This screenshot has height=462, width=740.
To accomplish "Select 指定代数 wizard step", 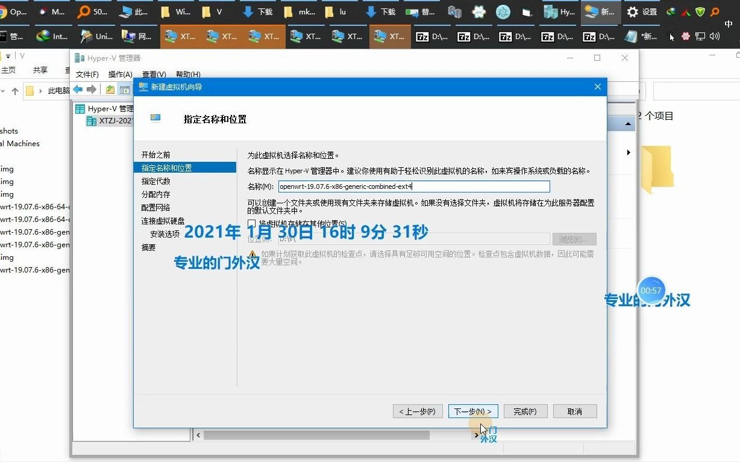I will pos(156,181).
